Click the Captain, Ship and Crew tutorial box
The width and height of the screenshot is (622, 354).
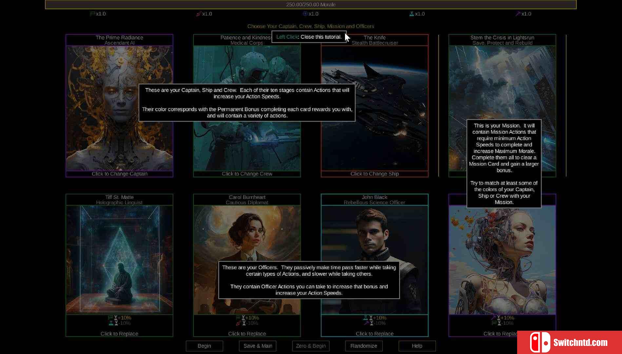click(247, 103)
